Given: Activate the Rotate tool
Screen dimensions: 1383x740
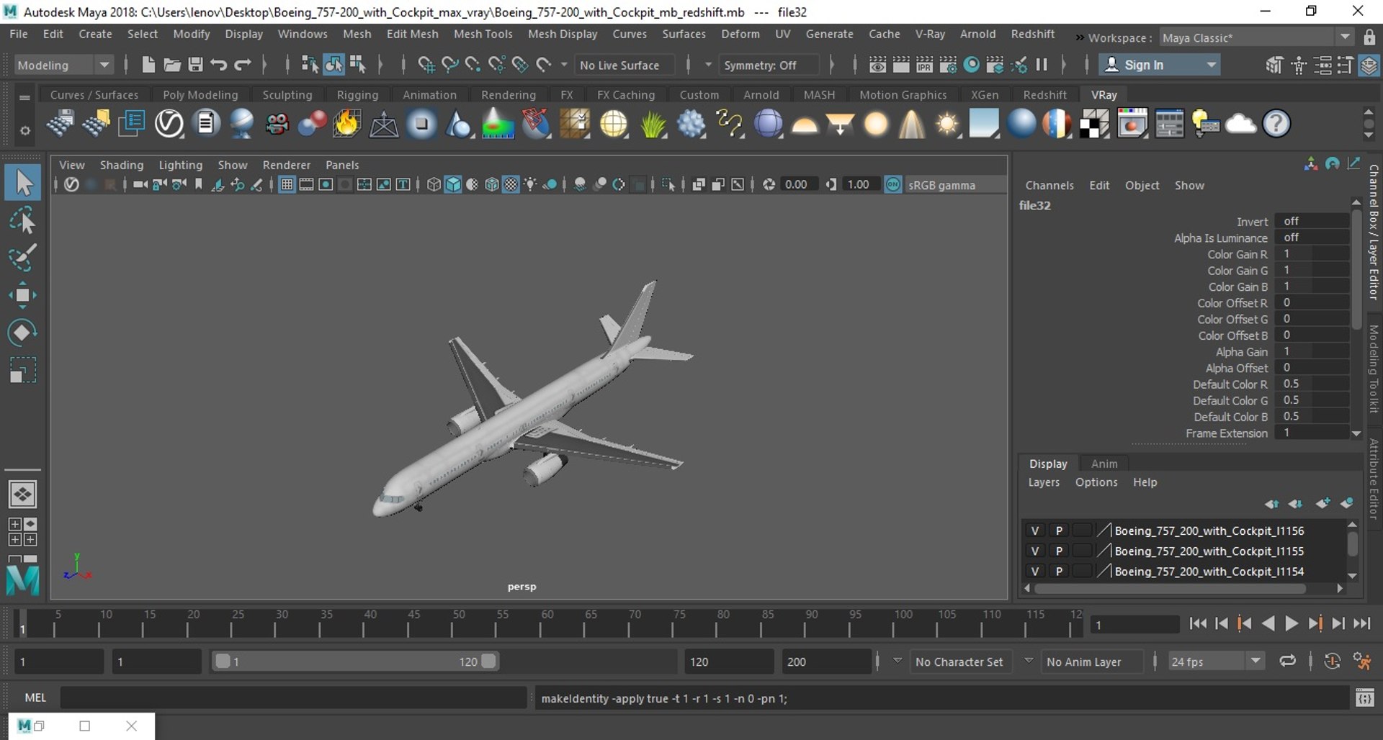Looking at the screenshot, I should [23, 333].
